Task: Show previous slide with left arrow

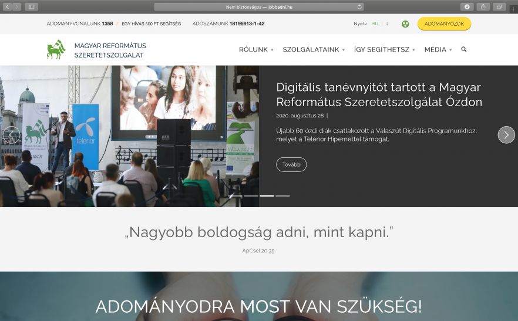Action: point(12,135)
